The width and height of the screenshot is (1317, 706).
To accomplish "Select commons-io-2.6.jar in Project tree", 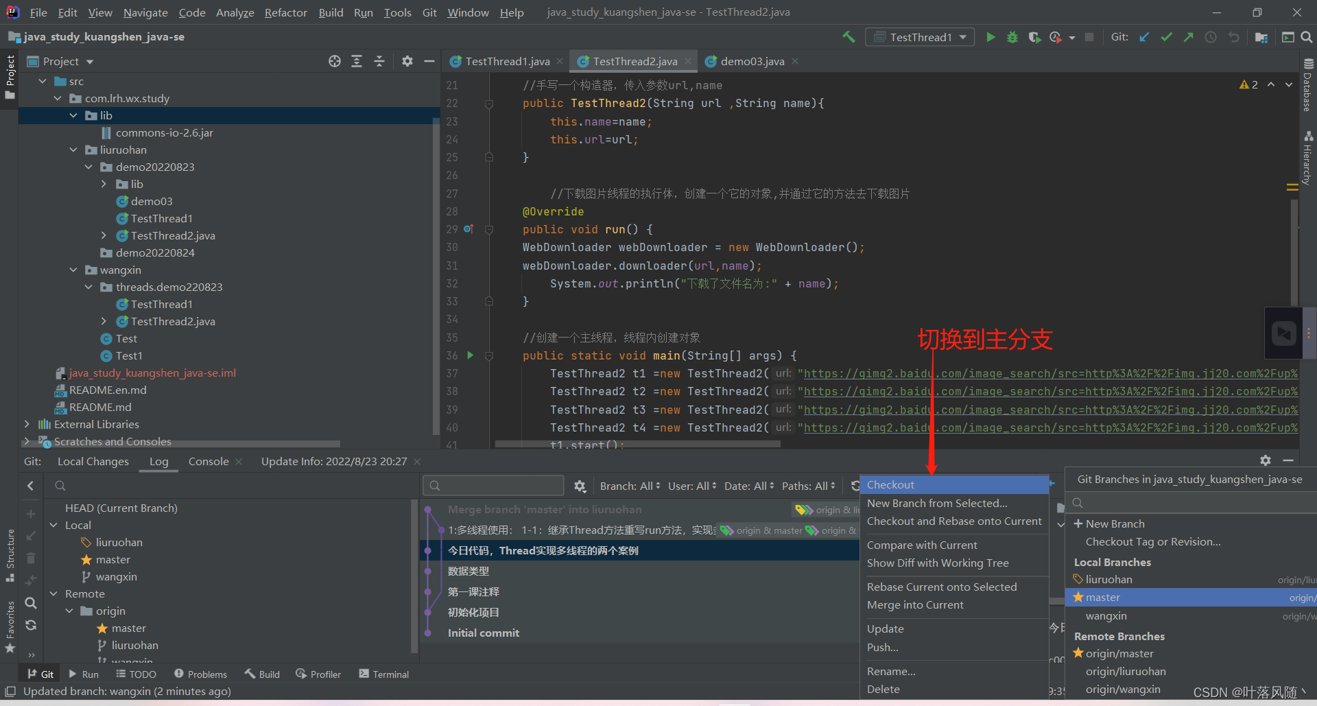I will pos(164,132).
